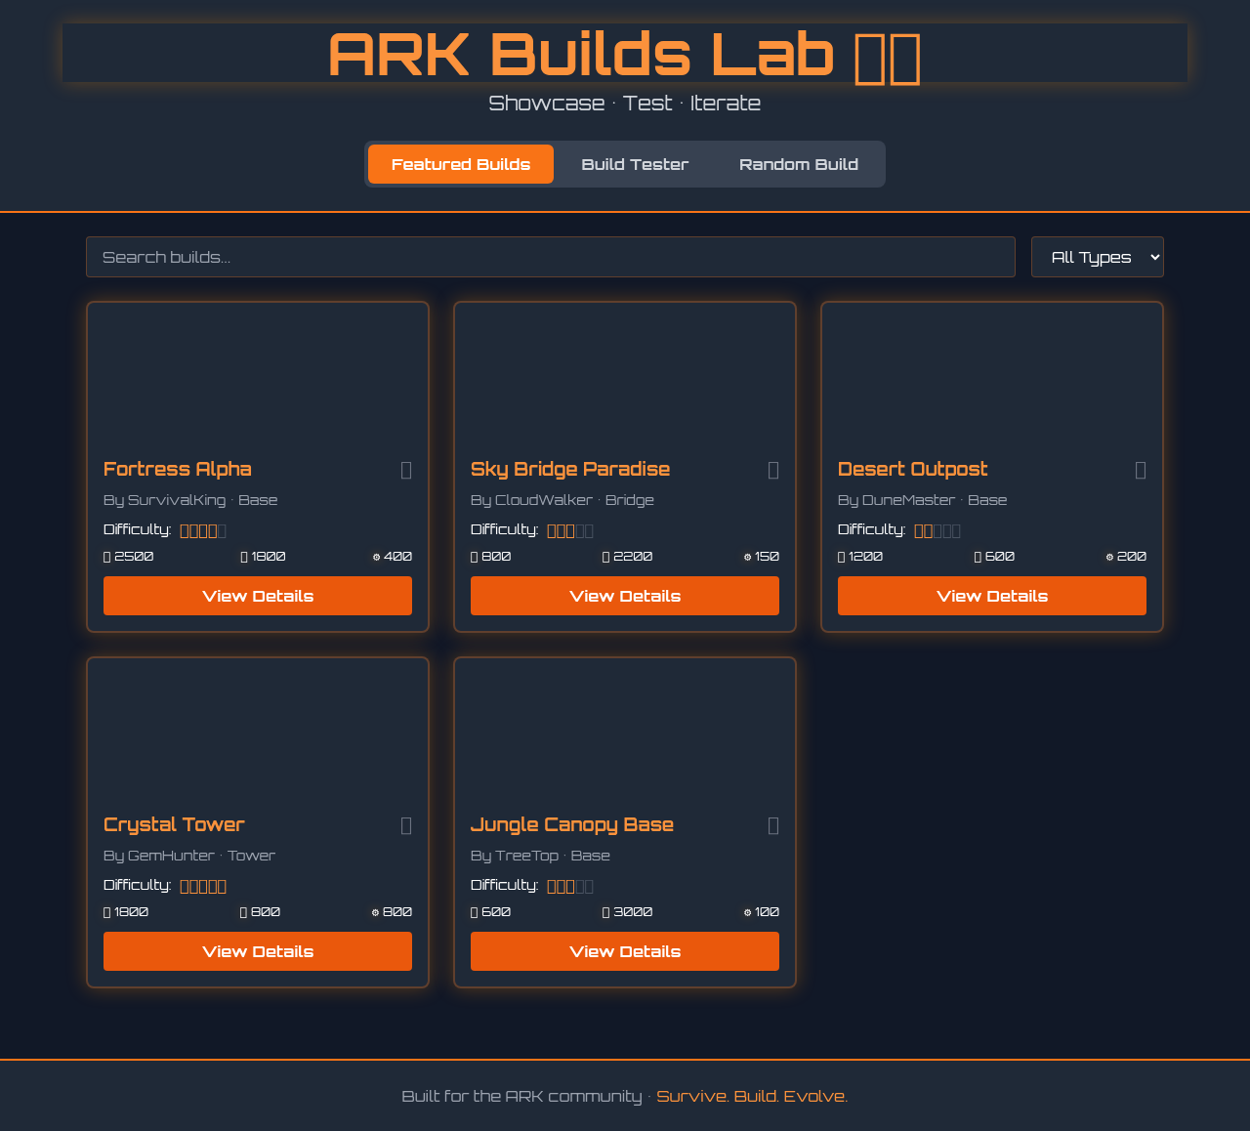Screen dimensions: 1250x1131
Task: Toggle the bookmark on Jungle Canopy Base
Action: pos(774,826)
